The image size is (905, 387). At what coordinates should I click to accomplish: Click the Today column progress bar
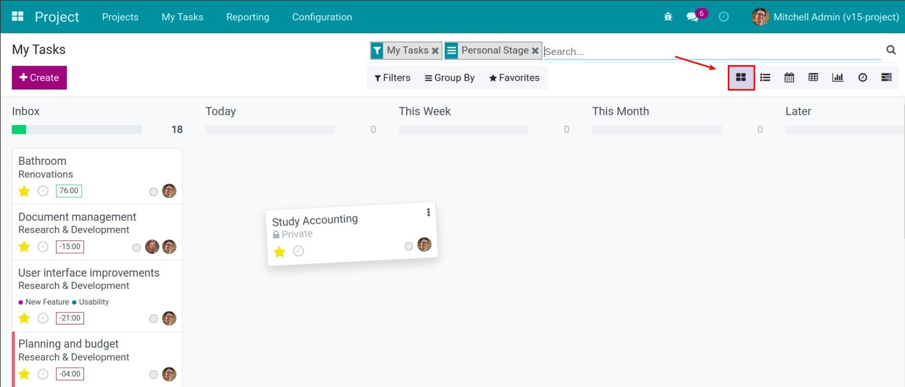270,130
